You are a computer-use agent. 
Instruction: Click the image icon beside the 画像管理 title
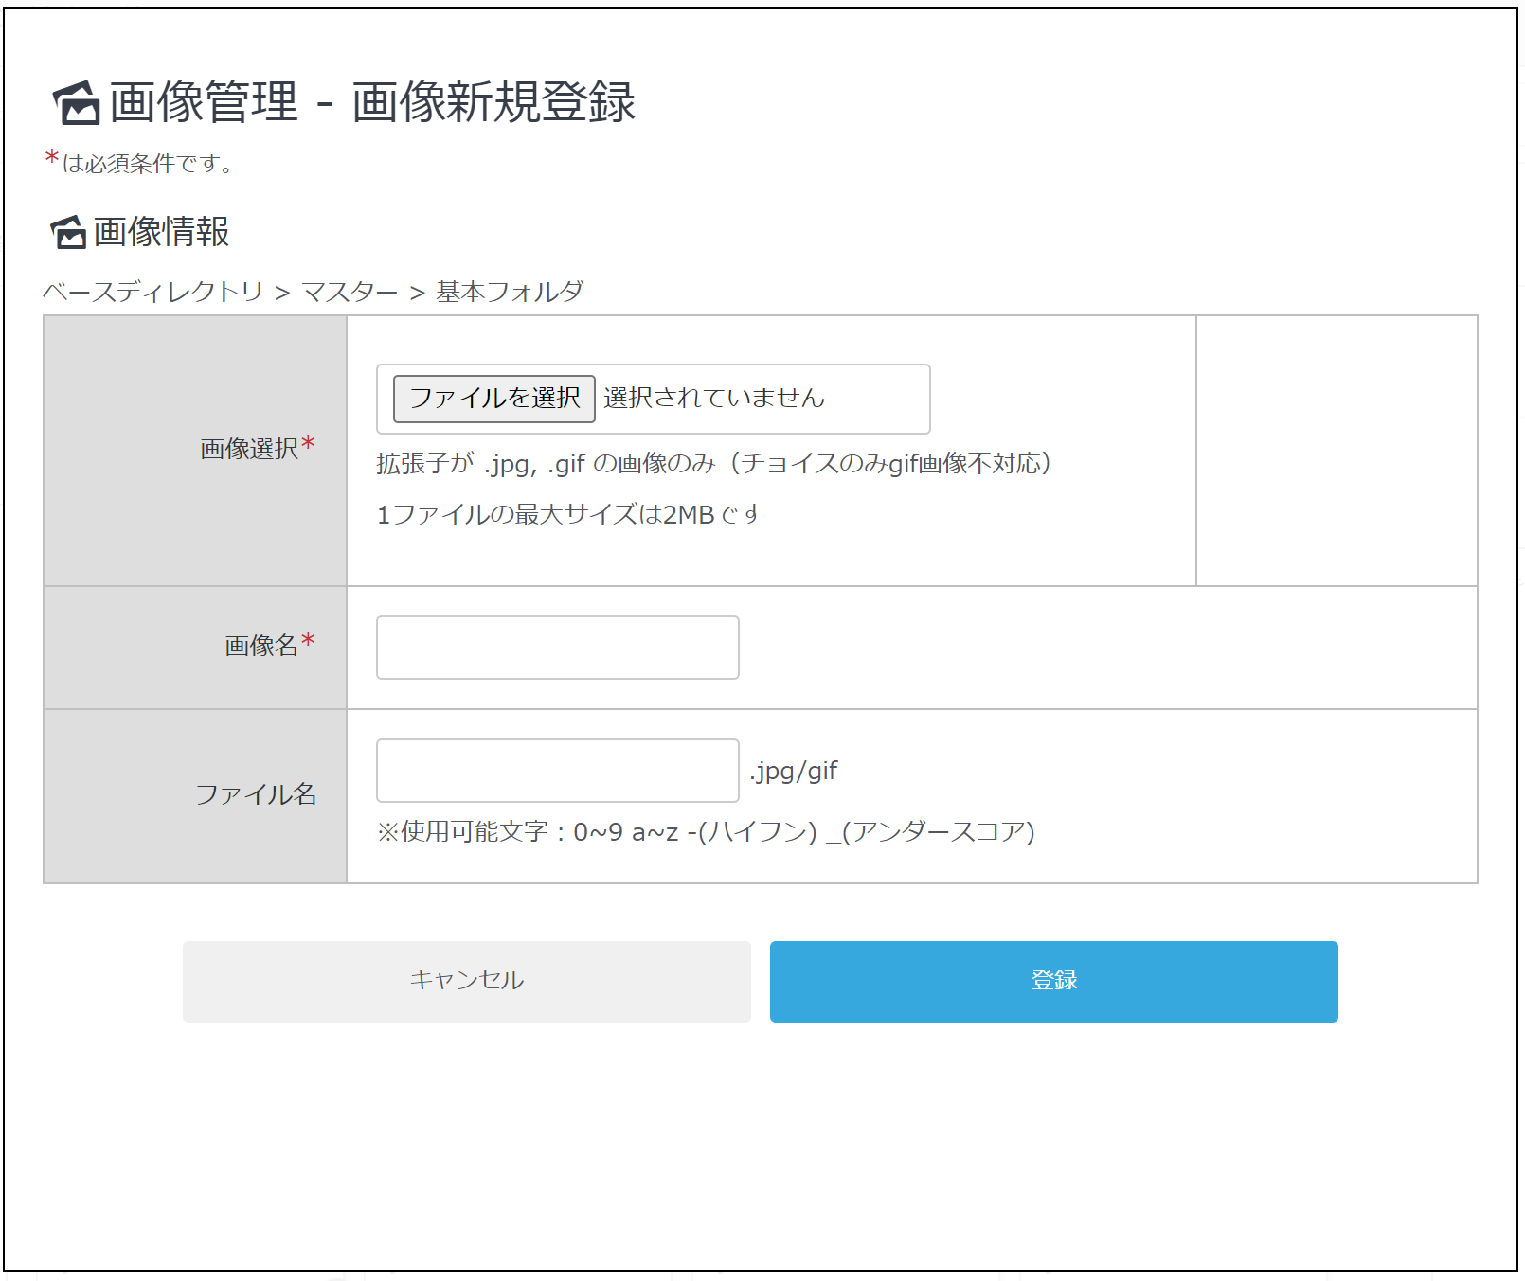76,102
